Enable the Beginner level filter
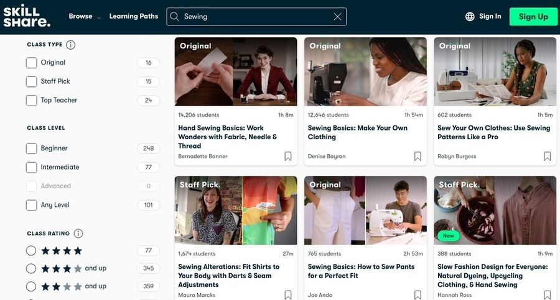 pos(32,148)
